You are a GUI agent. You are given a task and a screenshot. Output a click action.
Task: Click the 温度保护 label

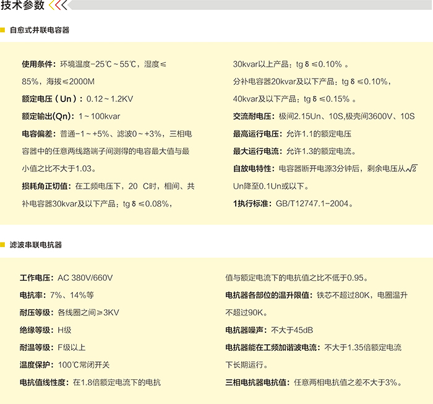[36, 365]
